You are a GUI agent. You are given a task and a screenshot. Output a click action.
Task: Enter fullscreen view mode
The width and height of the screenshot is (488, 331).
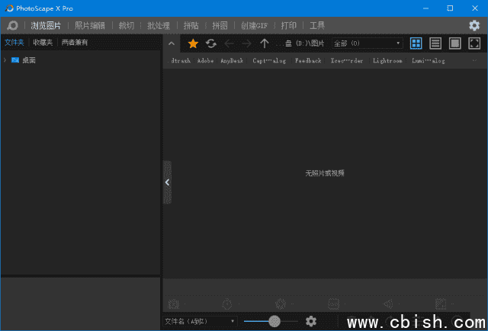tap(474, 43)
